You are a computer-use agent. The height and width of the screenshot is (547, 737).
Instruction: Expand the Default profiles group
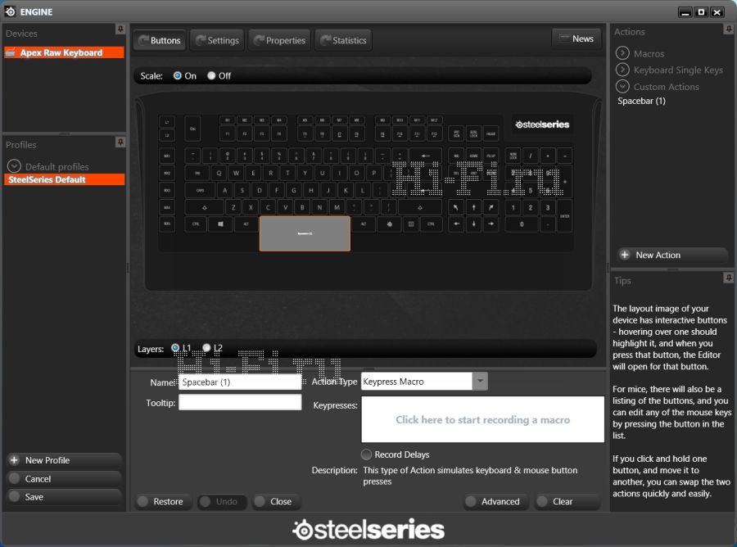pyautogui.click(x=14, y=166)
